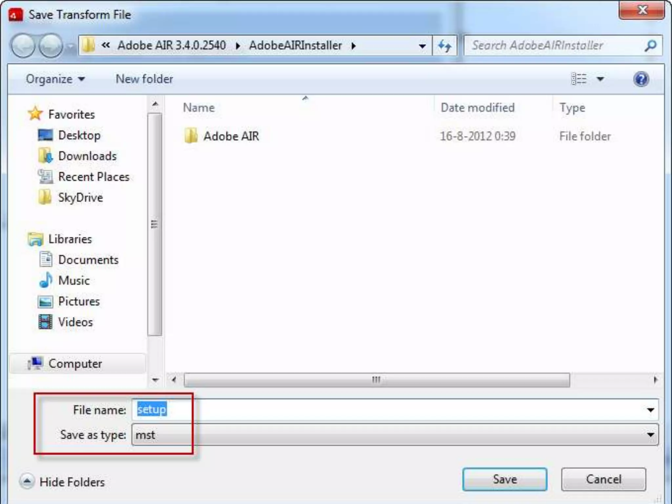The height and width of the screenshot is (504, 672).
Task: Create a New folder
Action: click(x=144, y=79)
